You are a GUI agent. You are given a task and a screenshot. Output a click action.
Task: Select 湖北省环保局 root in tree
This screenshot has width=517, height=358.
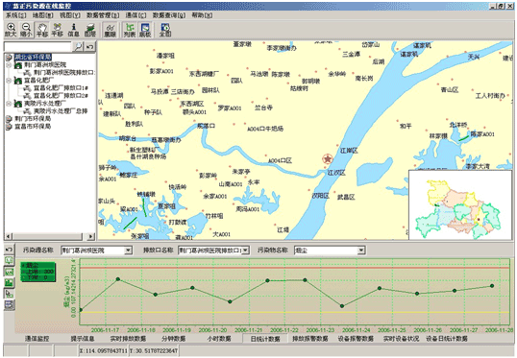pos(33,57)
